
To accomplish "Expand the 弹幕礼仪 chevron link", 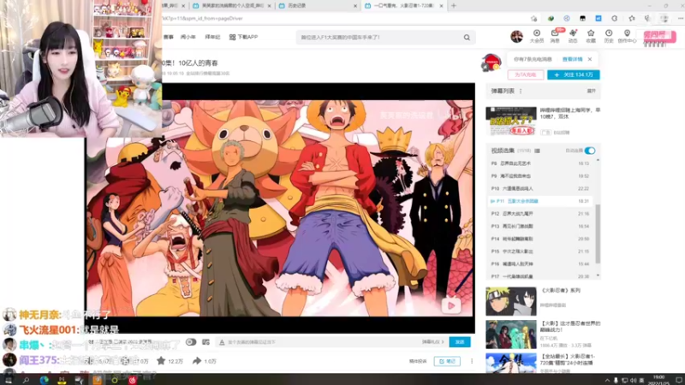I will point(433,341).
